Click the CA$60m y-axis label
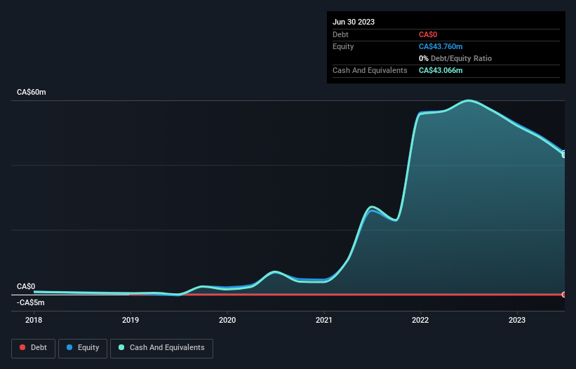The height and width of the screenshot is (369, 576). [32, 92]
